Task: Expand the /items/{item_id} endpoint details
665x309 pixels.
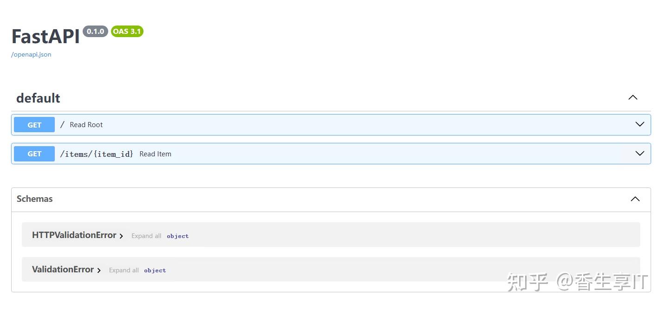Action: 639,153
